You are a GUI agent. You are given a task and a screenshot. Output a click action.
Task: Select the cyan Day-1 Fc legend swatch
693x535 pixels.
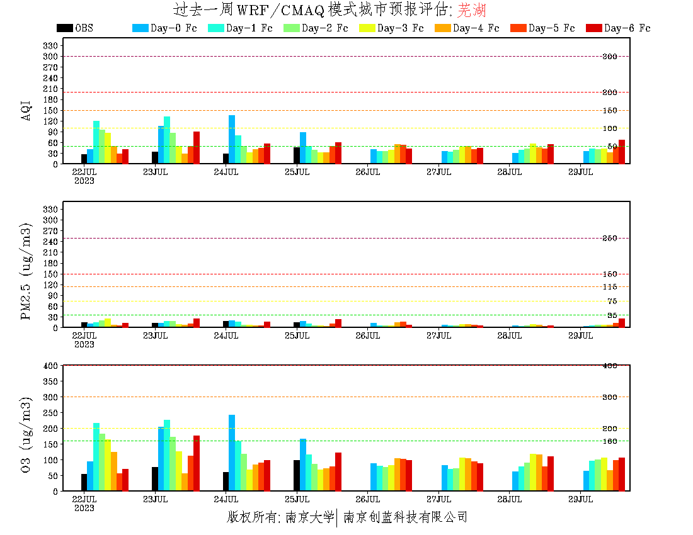click(215, 28)
